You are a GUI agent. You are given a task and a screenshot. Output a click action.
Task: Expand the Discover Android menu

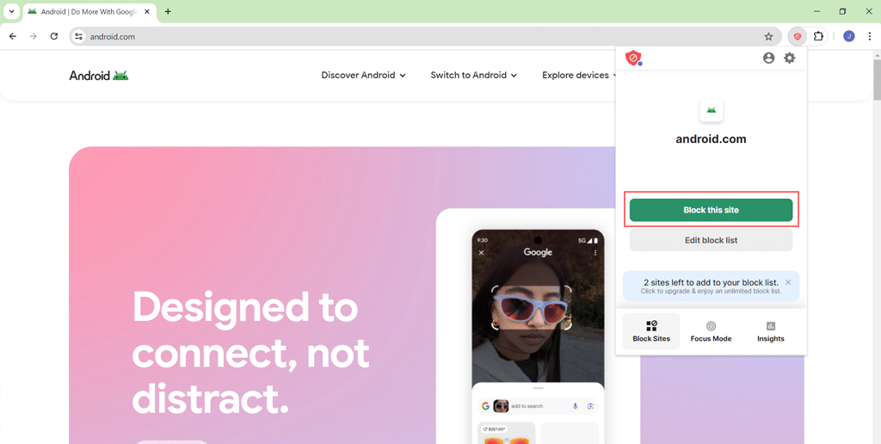364,76
